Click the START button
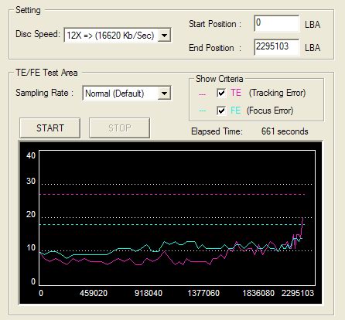Viewport: 345px width, 320px height. coord(50,128)
